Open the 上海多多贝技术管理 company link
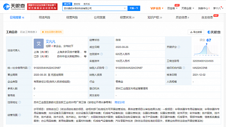Viewport: 226px width, 127px height. (69, 52)
